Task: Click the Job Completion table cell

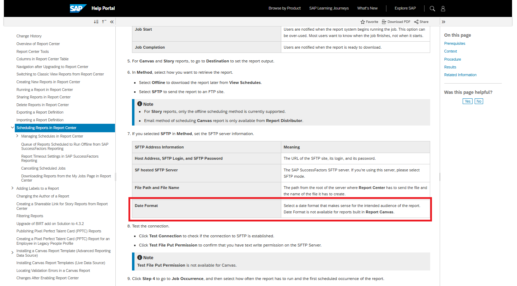Action: pyautogui.click(x=206, y=47)
